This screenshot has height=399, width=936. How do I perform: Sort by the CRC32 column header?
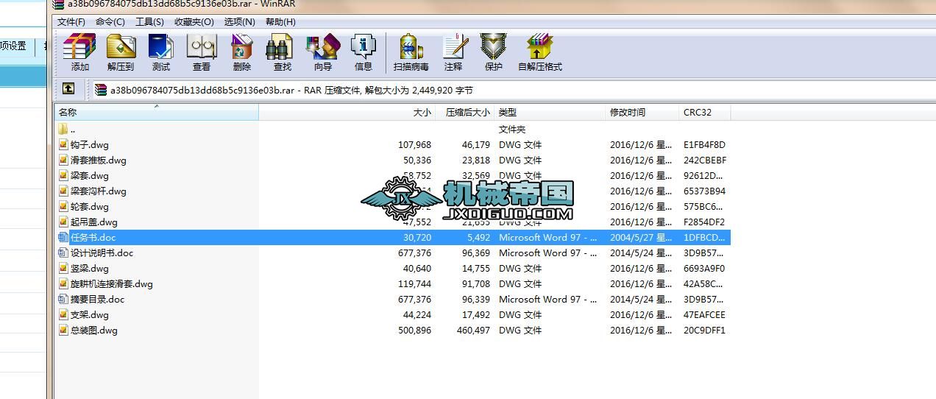pyautogui.click(x=704, y=112)
